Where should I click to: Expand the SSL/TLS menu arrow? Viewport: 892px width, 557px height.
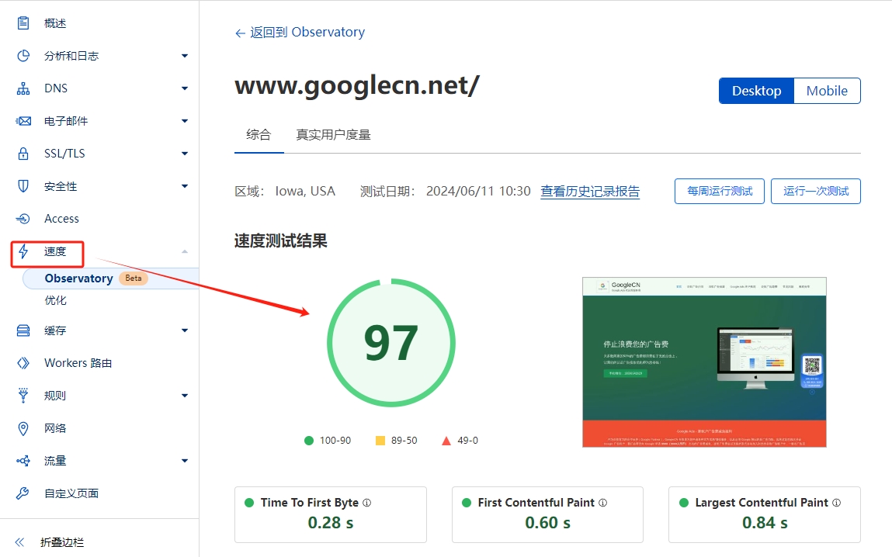pyautogui.click(x=184, y=154)
